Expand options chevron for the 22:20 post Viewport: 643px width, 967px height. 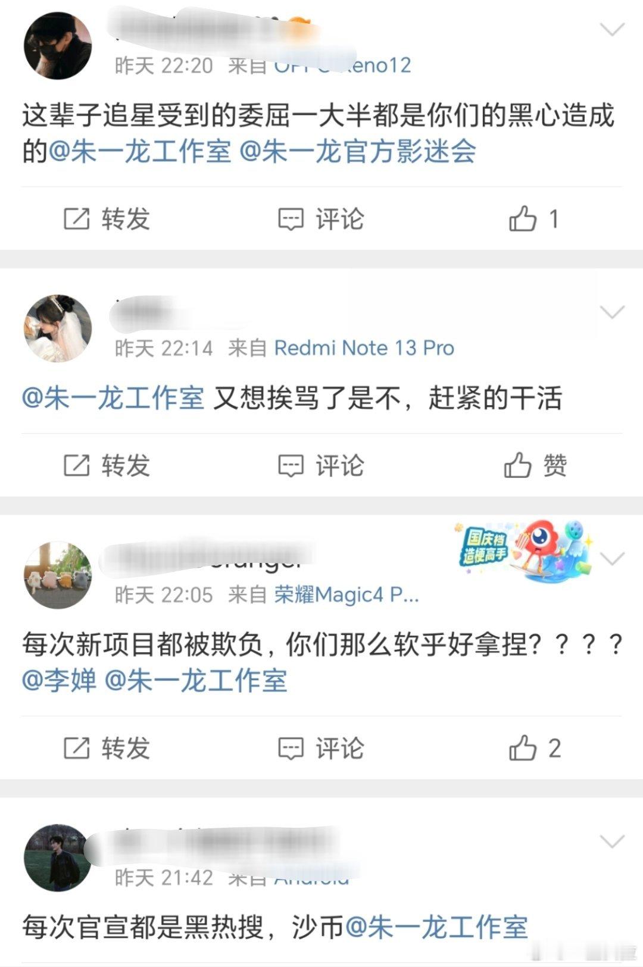click(x=612, y=29)
